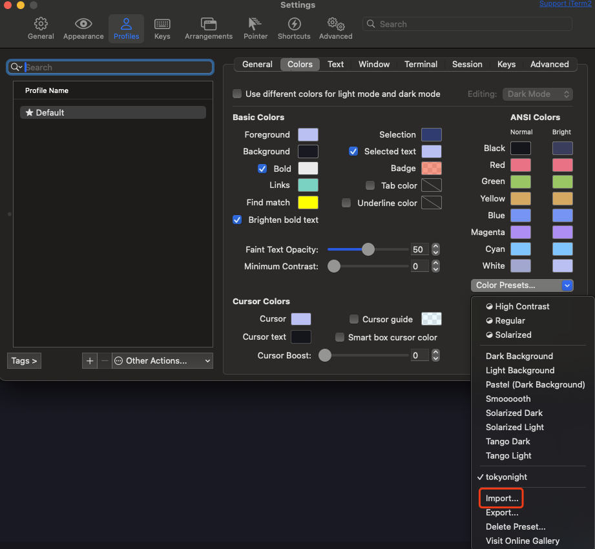Open the Appearance settings pane
The height and width of the screenshot is (549, 595).
click(83, 28)
